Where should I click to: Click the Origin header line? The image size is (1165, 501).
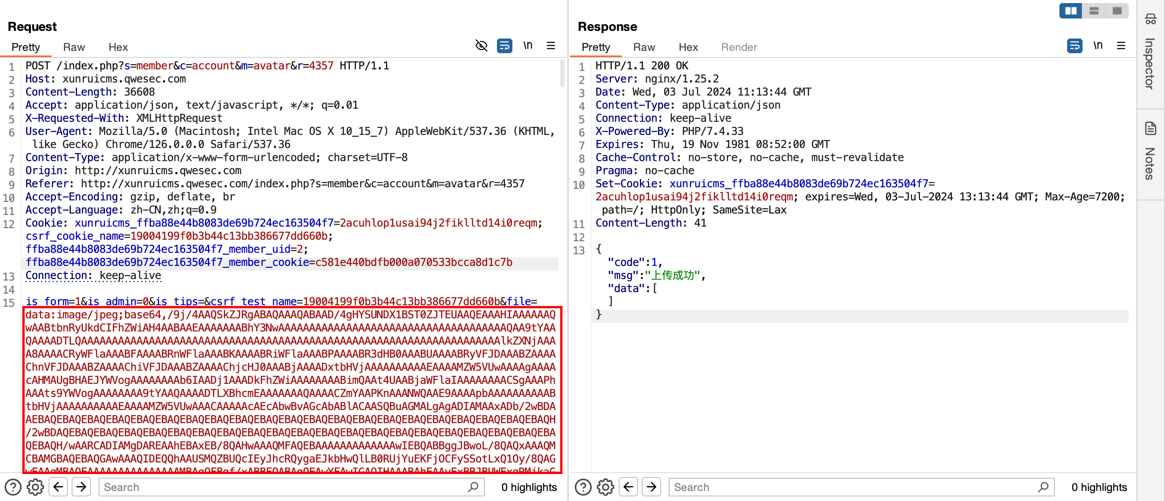click(x=133, y=171)
